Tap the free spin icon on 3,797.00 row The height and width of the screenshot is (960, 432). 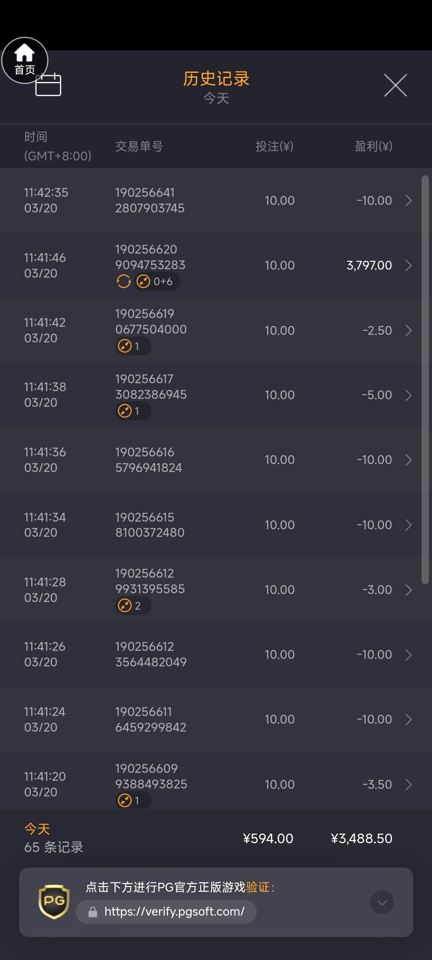[124, 282]
